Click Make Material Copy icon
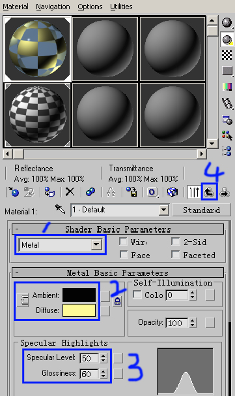The image size is (235, 396). point(90,192)
